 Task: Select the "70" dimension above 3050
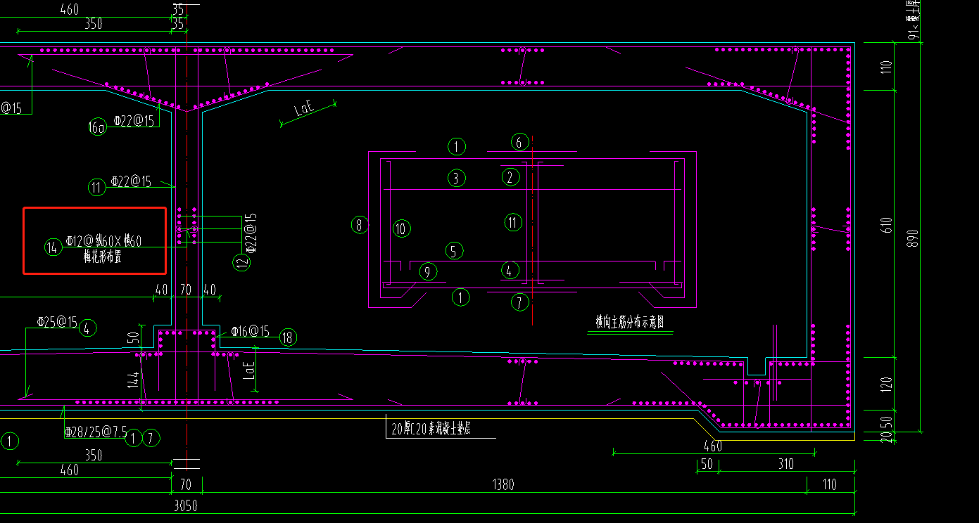click(x=187, y=484)
